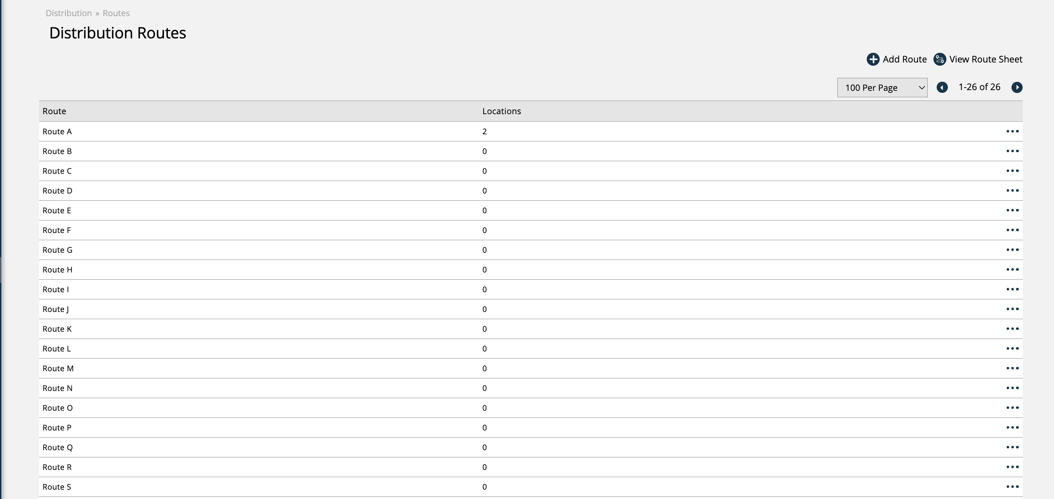Open more options for Route Q
This screenshot has height=499, width=1054.
point(1012,447)
